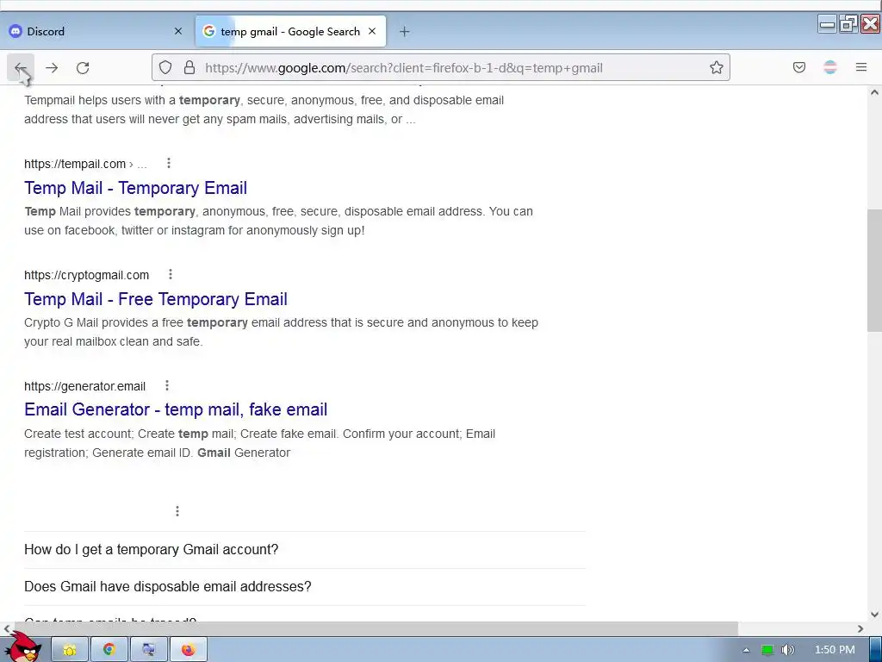882x662 pixels.
Task: Switch to the Discord tab
Action: click(96, 32)
